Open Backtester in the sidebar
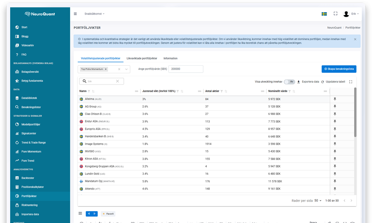The image size is (372, 223). pyautogui.click(x=28, y=178)
